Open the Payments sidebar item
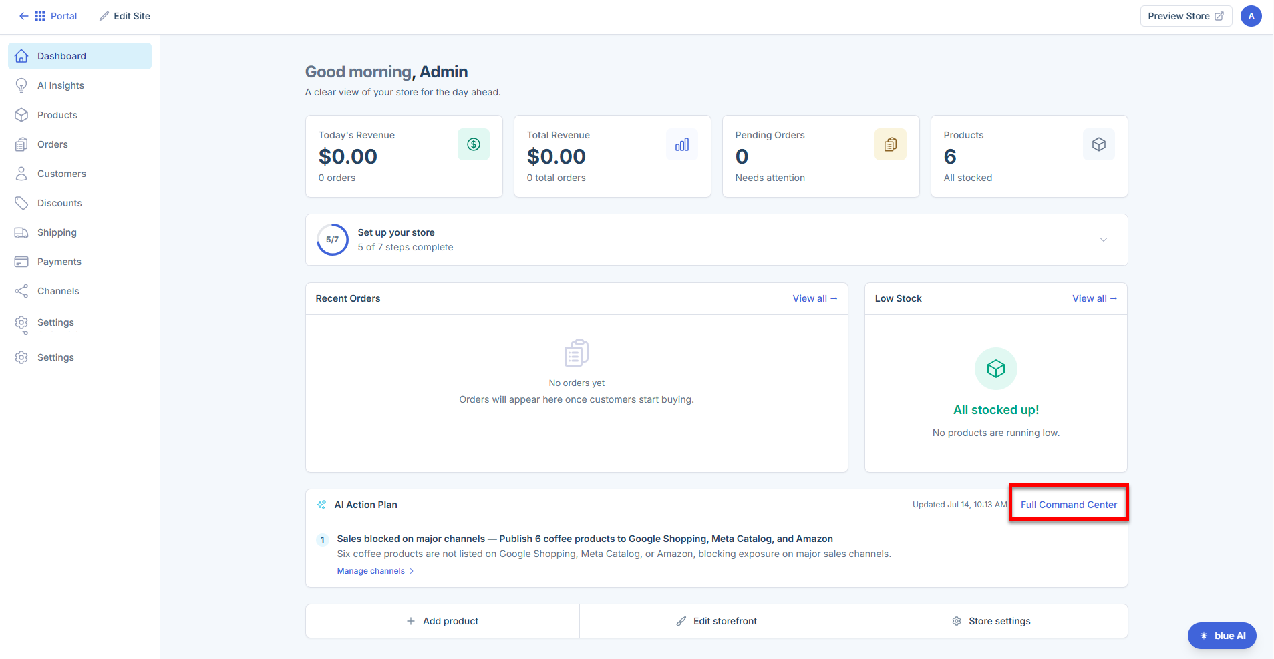 [x=79, y=262]
